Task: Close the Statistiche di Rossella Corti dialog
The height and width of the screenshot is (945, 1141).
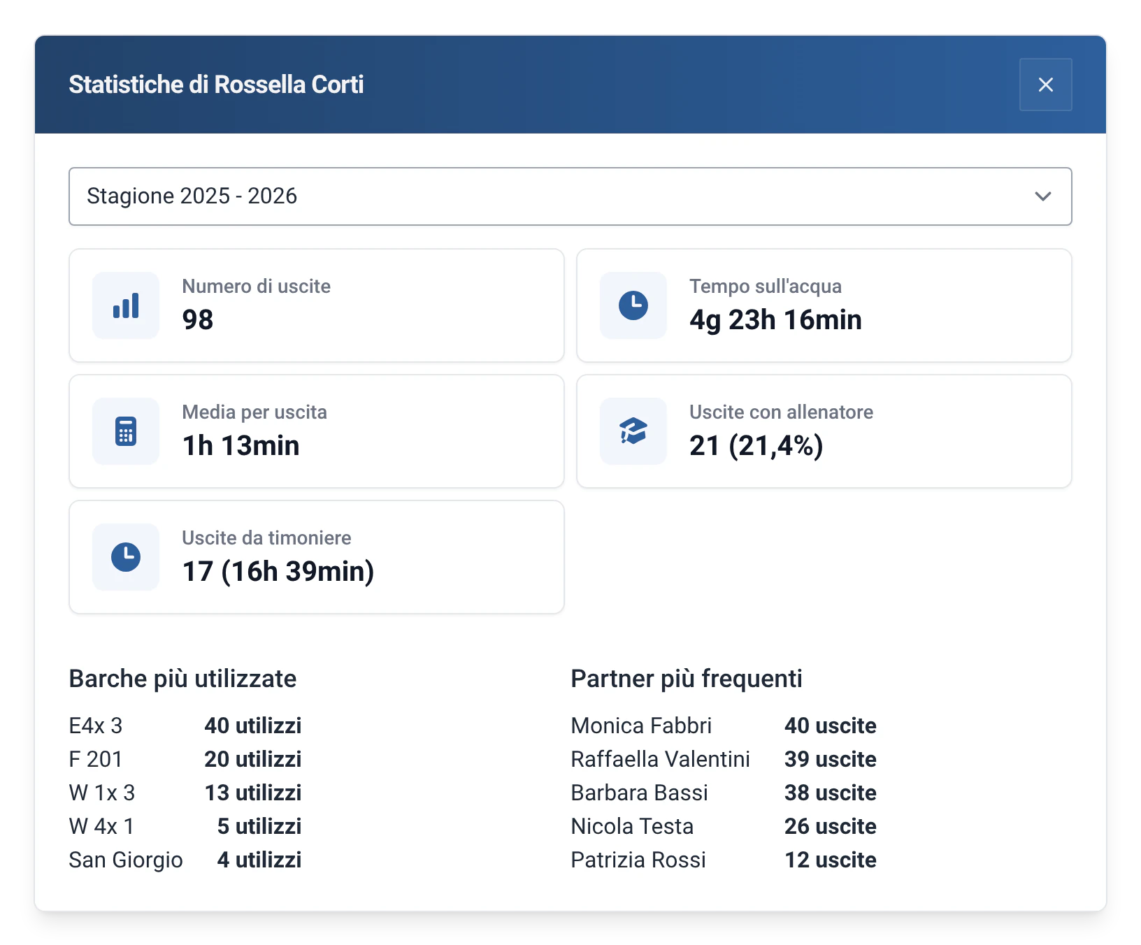Action: (1045, 85)
